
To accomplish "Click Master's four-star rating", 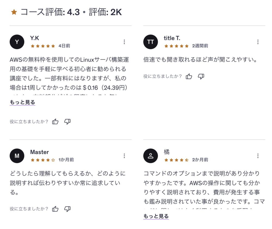I will click(43, 160).
